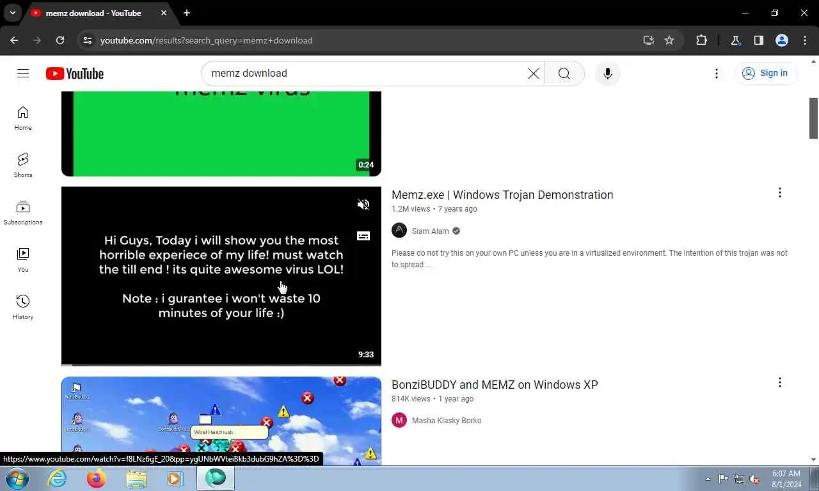819x491 pixels.
Task: Open YouTube settings three-dot menu
Action: 717,74
